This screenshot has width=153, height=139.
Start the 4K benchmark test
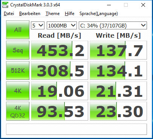(18, 91)
